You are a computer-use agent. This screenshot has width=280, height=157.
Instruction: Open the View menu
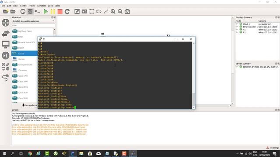click(x=15, y=6)
